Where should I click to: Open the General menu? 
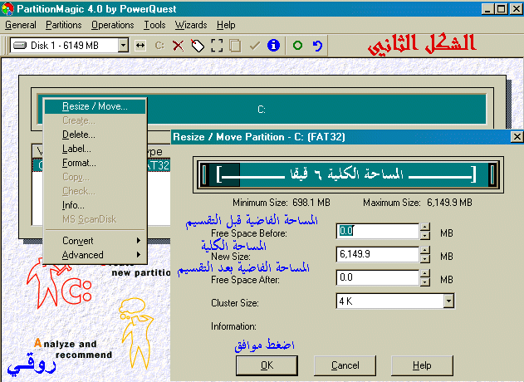(x=21, y=25)
